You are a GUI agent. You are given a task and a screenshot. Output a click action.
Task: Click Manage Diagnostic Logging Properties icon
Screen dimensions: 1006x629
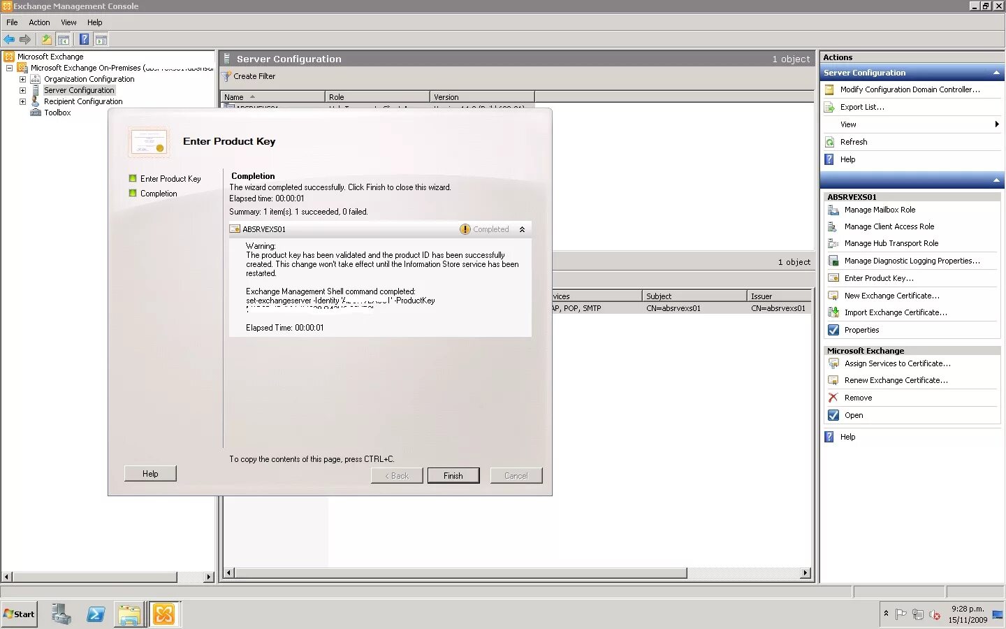click(833, 261)
